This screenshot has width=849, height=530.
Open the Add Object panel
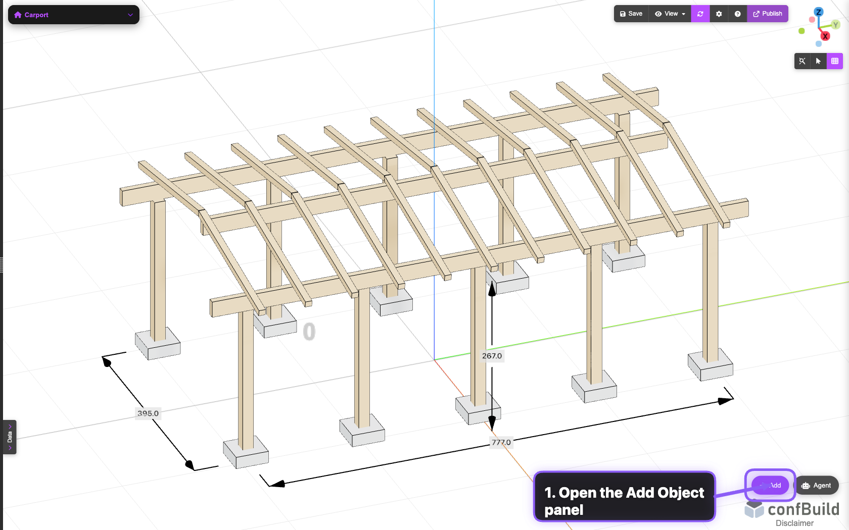coord(770,485)
